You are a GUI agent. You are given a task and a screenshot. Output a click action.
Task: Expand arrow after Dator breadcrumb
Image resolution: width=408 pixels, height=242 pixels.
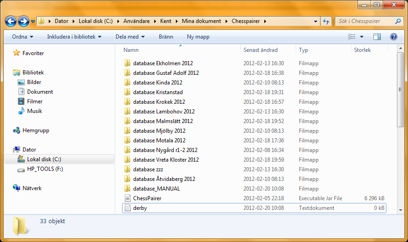tap(74, 21)
